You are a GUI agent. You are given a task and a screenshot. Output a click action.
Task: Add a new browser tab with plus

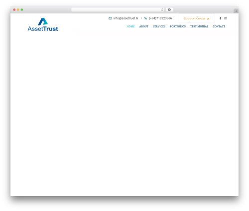236,11
